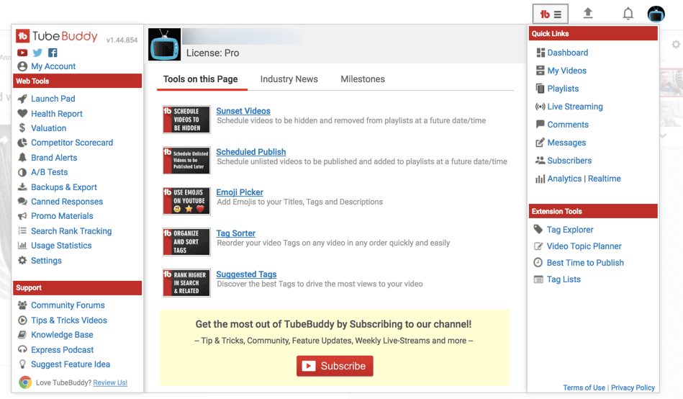Open Subscribers in Quick Links
This screenshot has width=683, height=399.
[569, 161]
